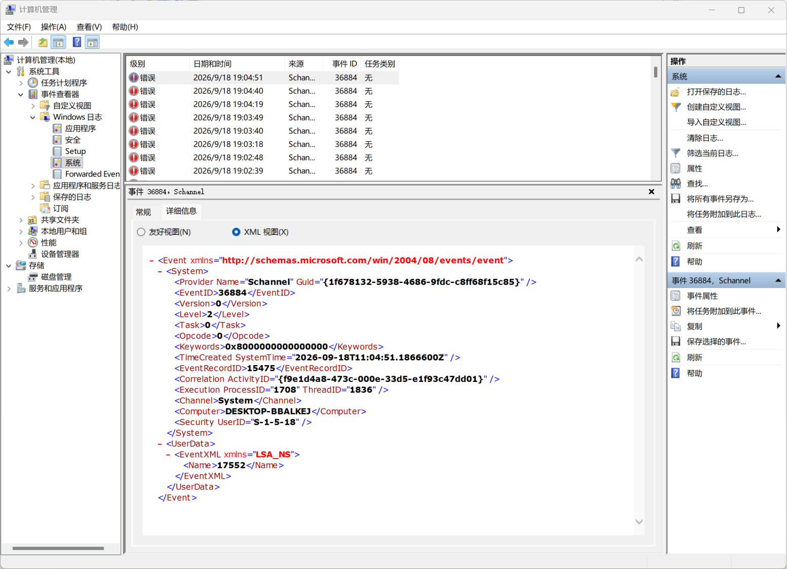Screen dimensions: 787x569
Task: Click the floppy disk icon for 将所有事件另存为
Action: tap(676, 199)
